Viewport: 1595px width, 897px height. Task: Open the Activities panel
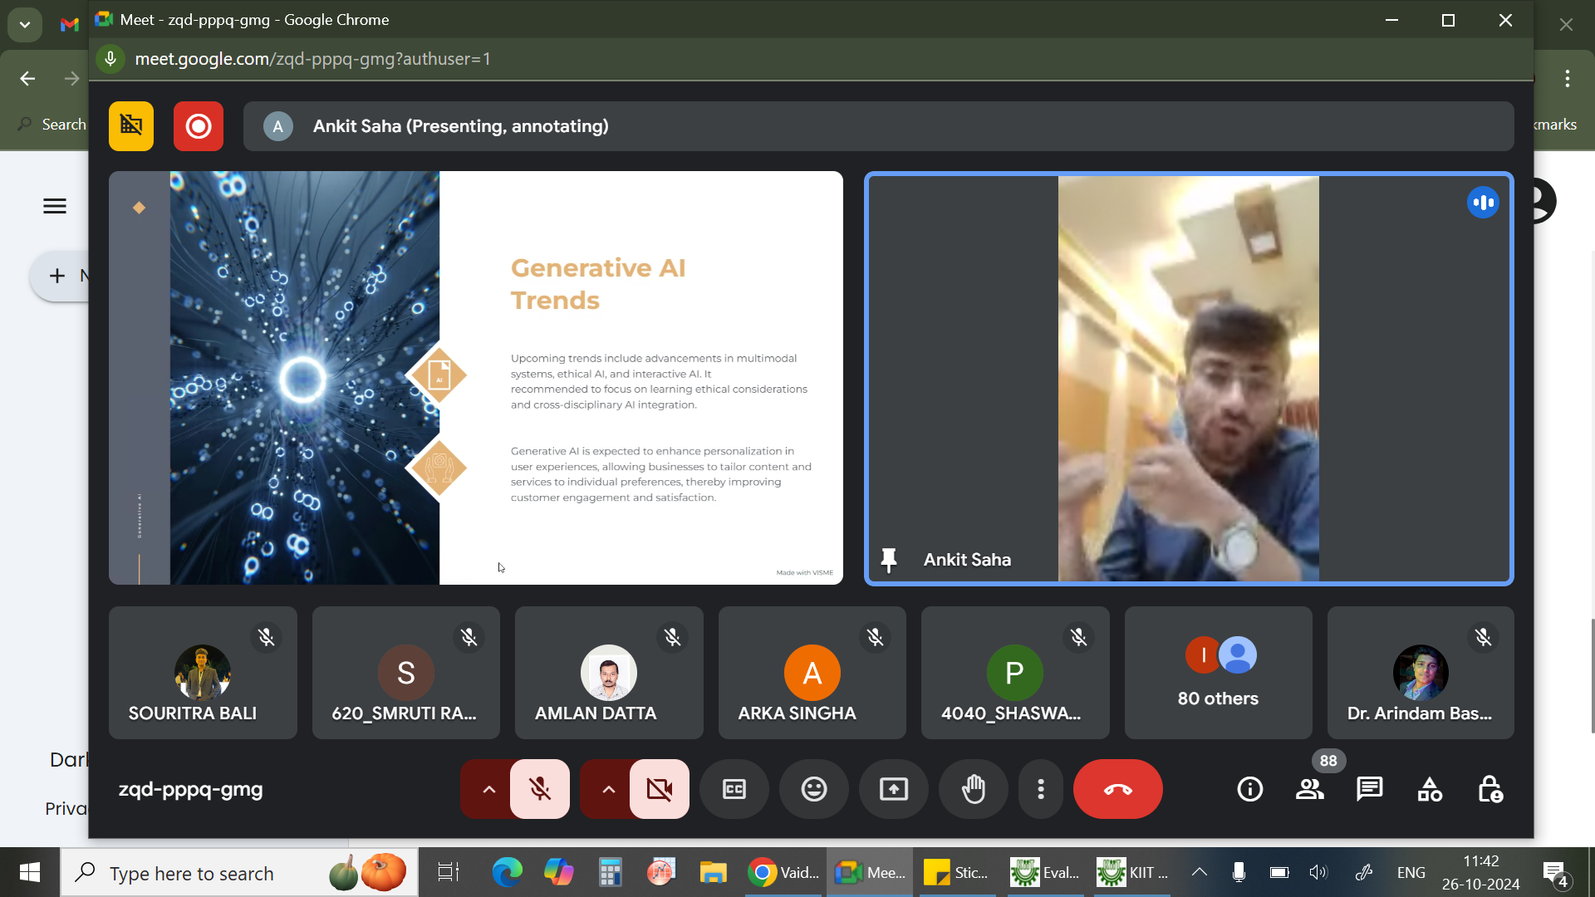coord(1430,789)
